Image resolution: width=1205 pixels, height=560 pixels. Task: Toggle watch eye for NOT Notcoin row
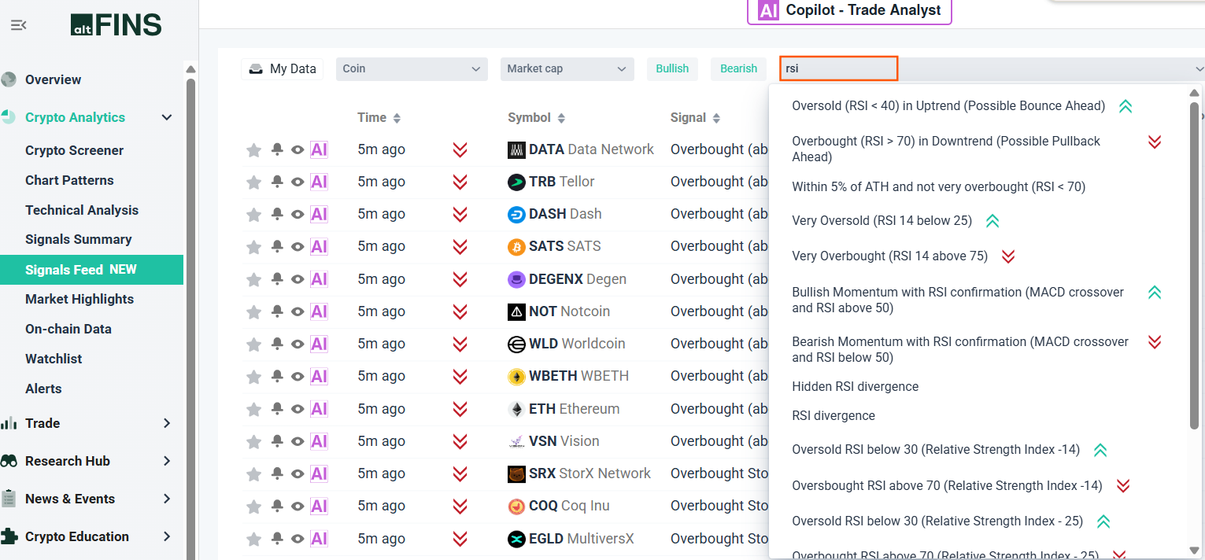click(x=298, y=311)
